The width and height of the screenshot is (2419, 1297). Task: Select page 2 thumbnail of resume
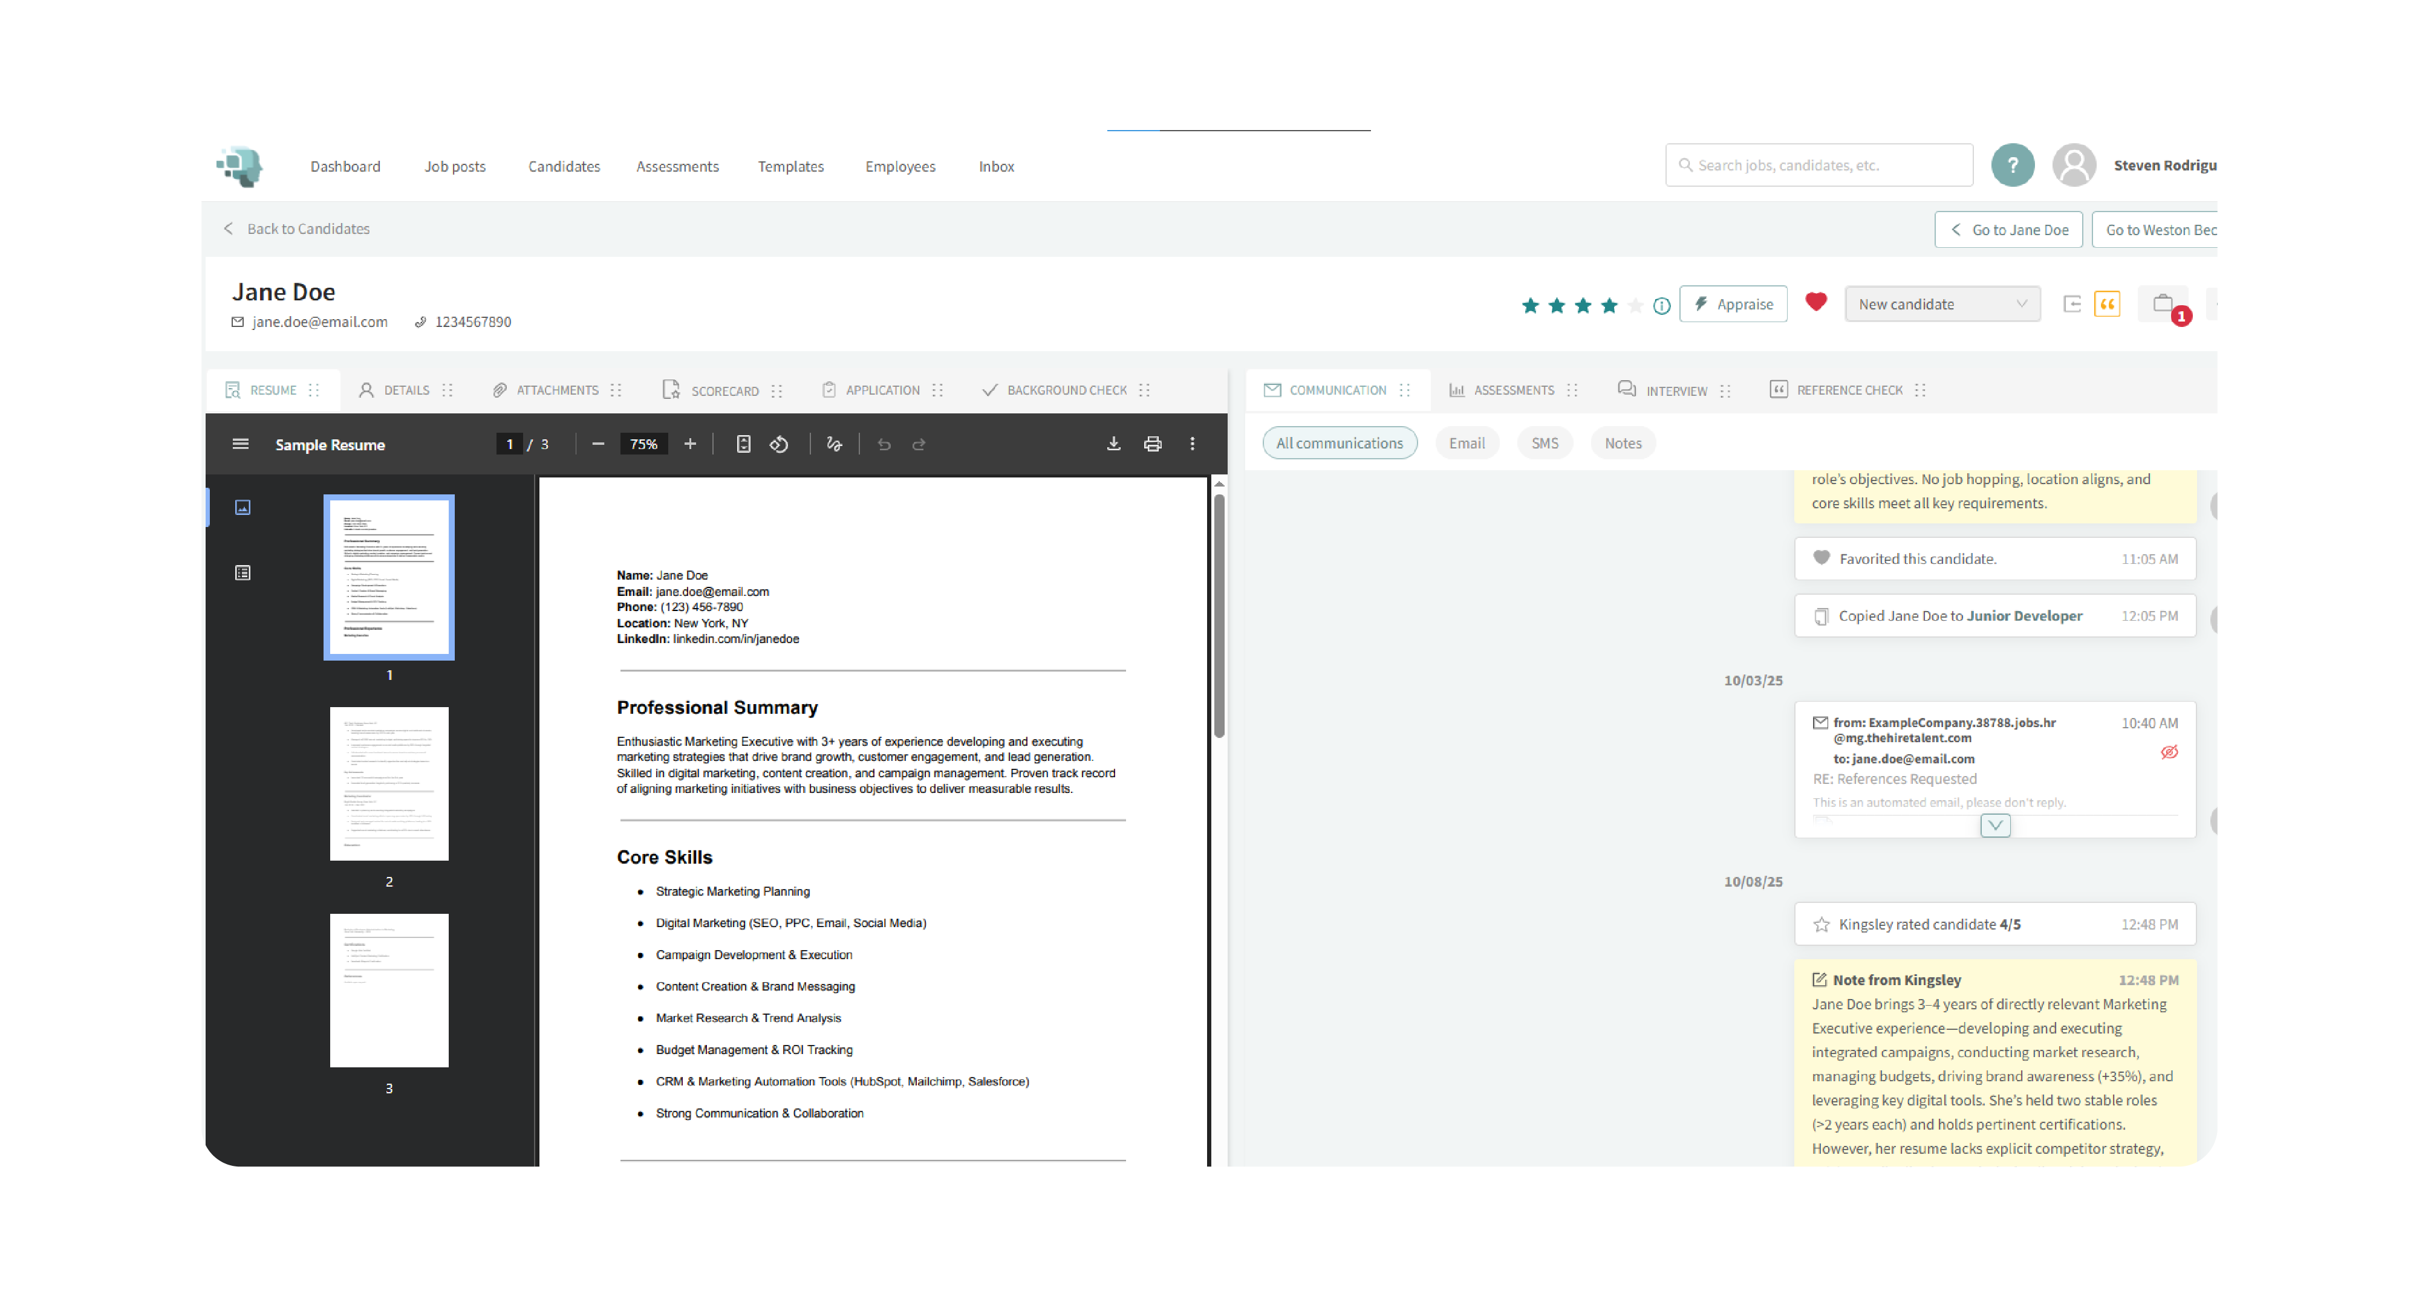coord(389,784)
